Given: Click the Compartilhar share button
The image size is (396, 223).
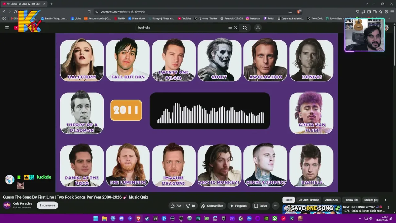Looking at the screenshot, I should click(x=212, y=206).
